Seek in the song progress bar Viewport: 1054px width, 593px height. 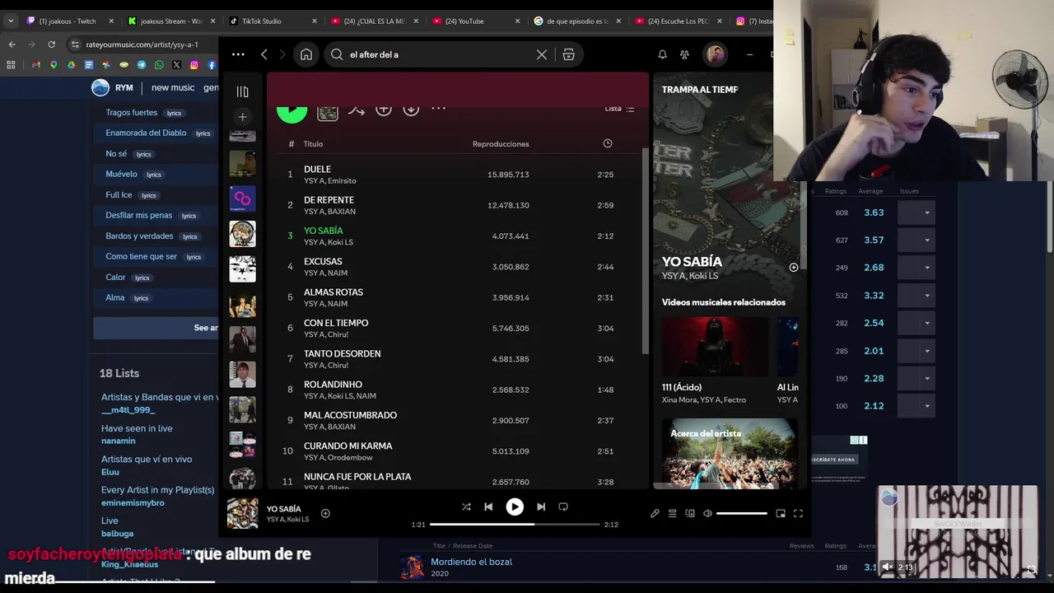pos(515,524)
